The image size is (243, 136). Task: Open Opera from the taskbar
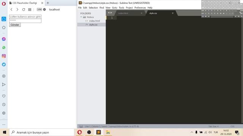point(79,132)
